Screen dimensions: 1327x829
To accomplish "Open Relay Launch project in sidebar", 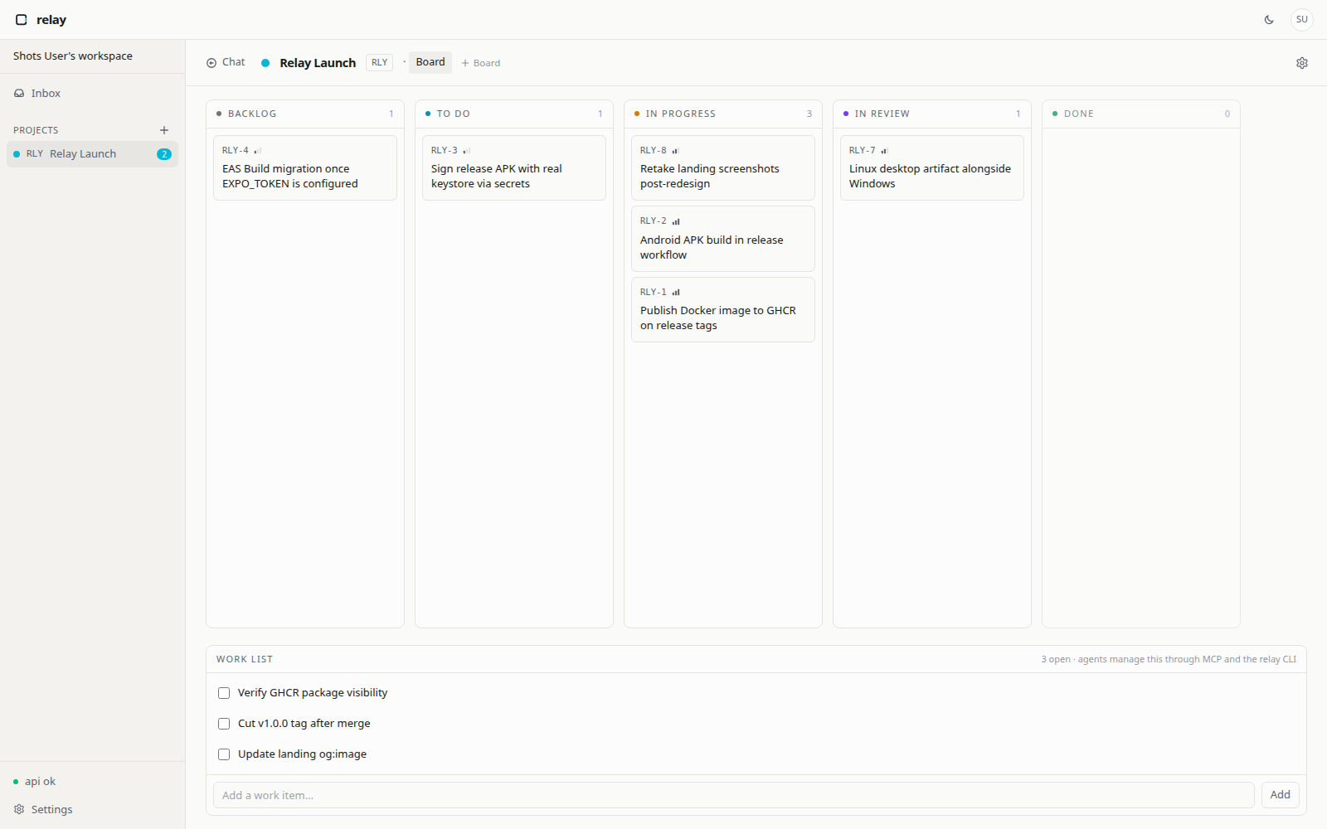I will 93,154.
